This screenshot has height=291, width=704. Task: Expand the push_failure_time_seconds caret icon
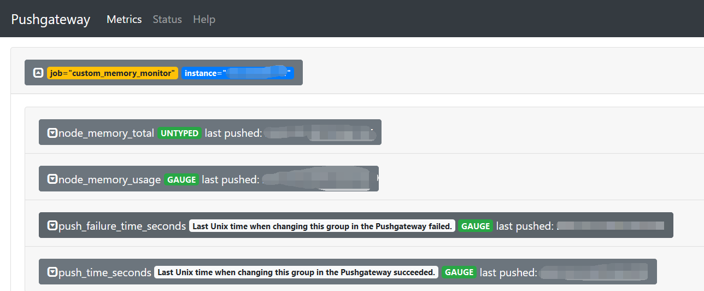52,226
